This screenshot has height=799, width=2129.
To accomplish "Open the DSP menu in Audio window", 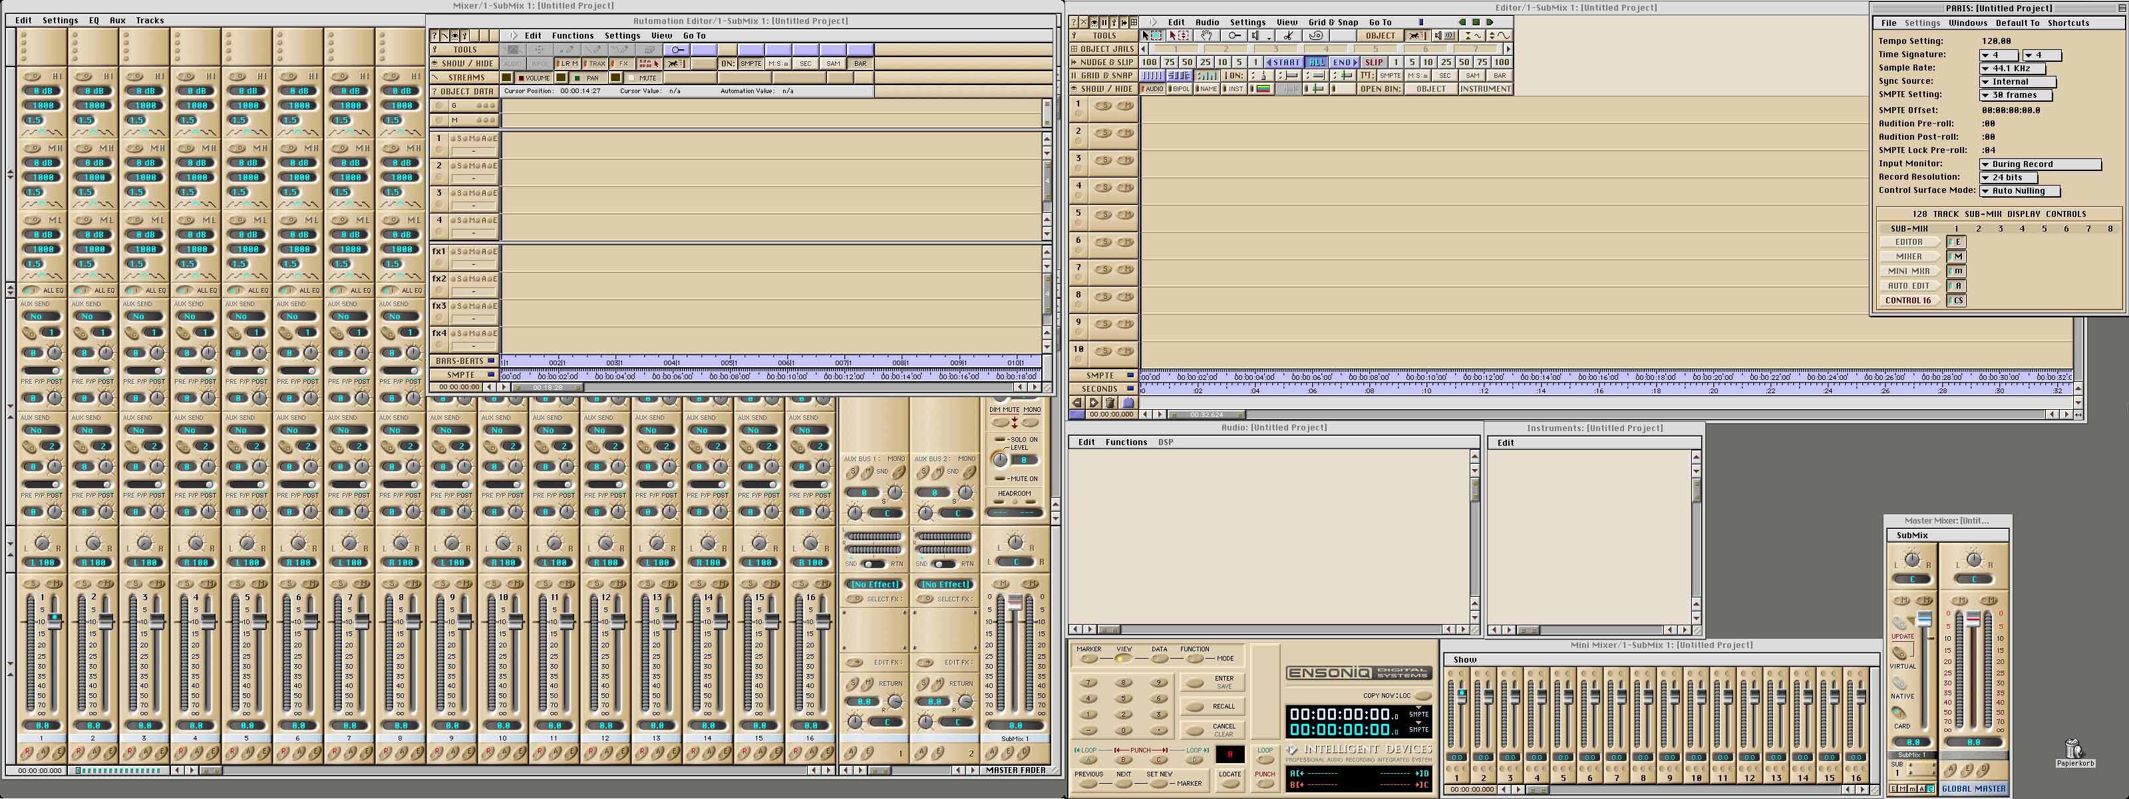I will [1166, 442].
